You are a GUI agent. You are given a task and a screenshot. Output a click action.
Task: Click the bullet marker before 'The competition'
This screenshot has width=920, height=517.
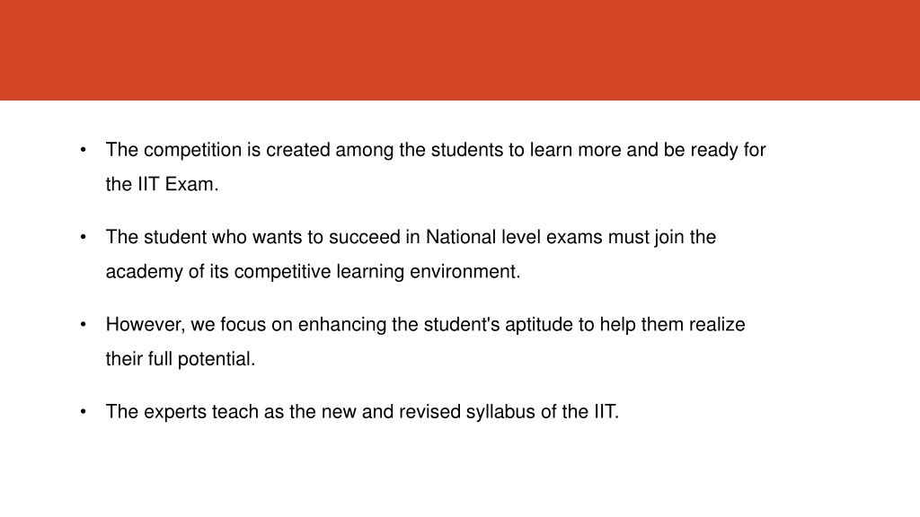coord(84,150)
